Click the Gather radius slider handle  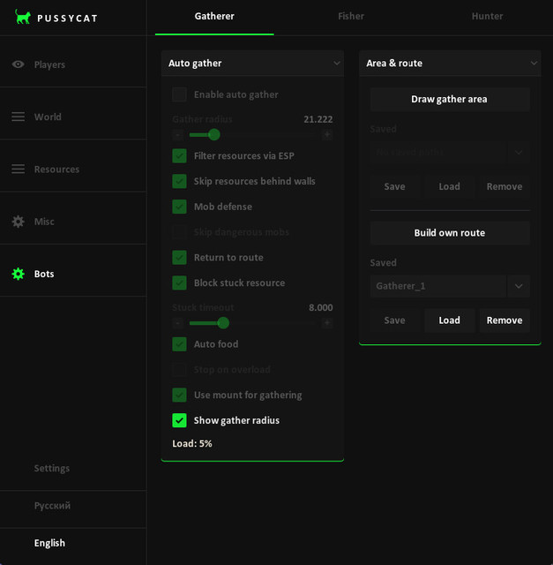[x=213, y=135]
